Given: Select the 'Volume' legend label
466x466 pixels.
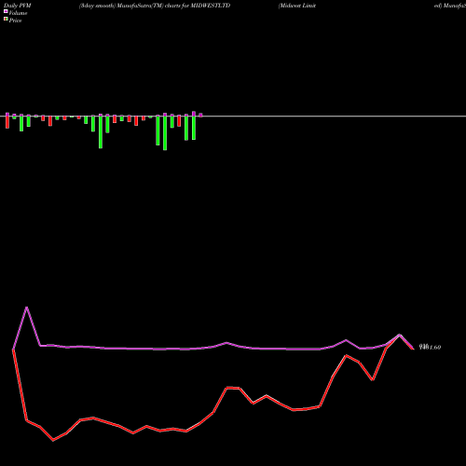Looking at the screenshot, I should click(x=18, y=13).
